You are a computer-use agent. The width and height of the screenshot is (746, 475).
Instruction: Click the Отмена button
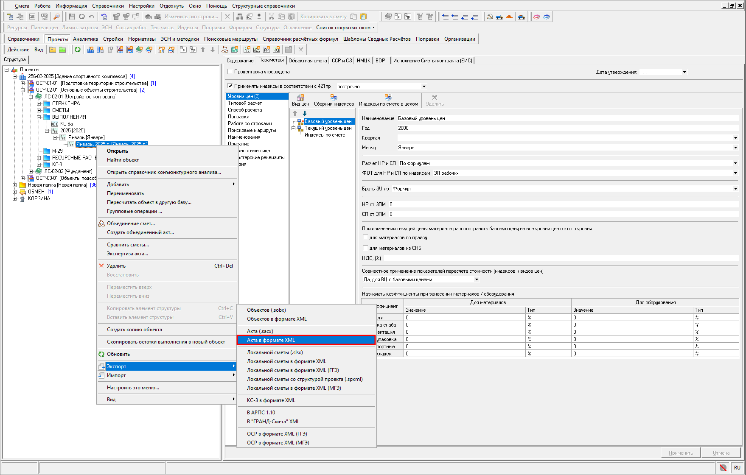click(721, 453)
